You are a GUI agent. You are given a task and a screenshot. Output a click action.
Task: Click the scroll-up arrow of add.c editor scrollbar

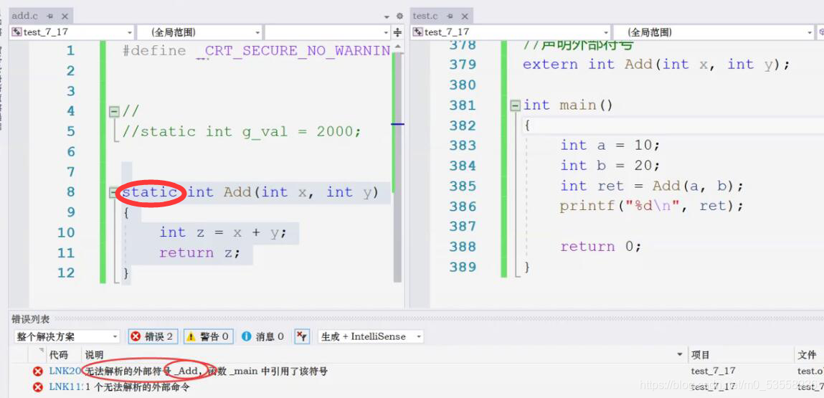tap(398, 47)
